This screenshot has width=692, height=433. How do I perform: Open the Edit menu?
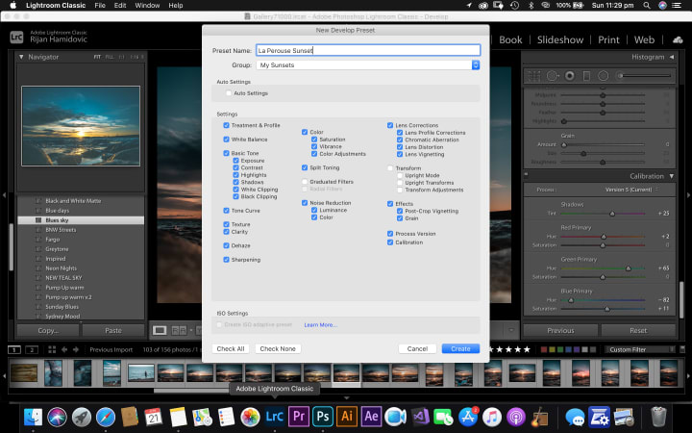click(x=120, y=6)
